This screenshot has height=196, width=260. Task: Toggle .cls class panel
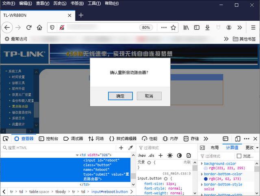151,155
